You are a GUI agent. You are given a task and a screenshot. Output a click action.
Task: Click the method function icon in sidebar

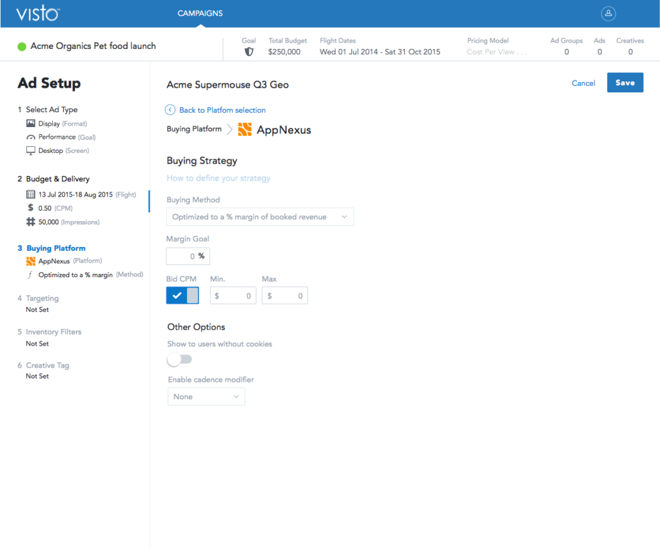pyautogui.click(x=30, y=275)
